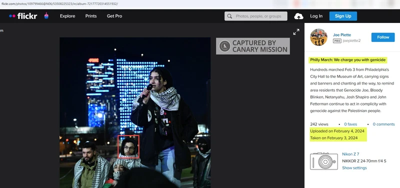Open the Flickr home logo

[23, 16]
